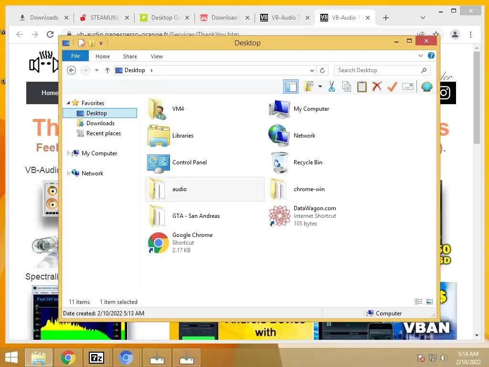Screen dimensions: 489x367
Task: Click the Chrome page vertical scrollbar
Action: click(x=477, y=97)
